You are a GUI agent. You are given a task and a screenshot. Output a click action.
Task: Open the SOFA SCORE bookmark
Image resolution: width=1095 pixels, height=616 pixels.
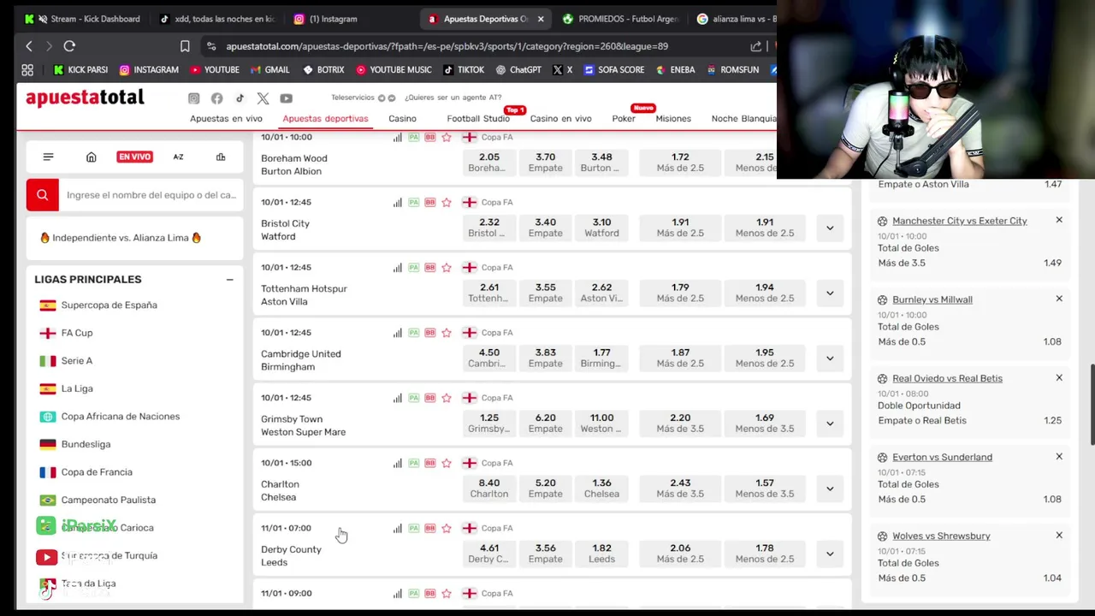[x=614, y=70]
